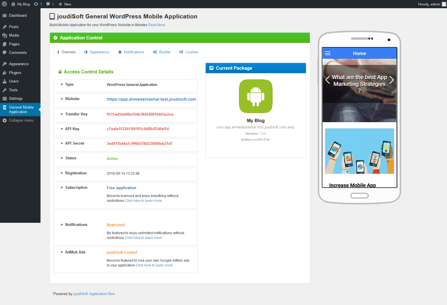447x305 pixels.
Task: Open Posts in the sidebar menu
Action: 20,27
